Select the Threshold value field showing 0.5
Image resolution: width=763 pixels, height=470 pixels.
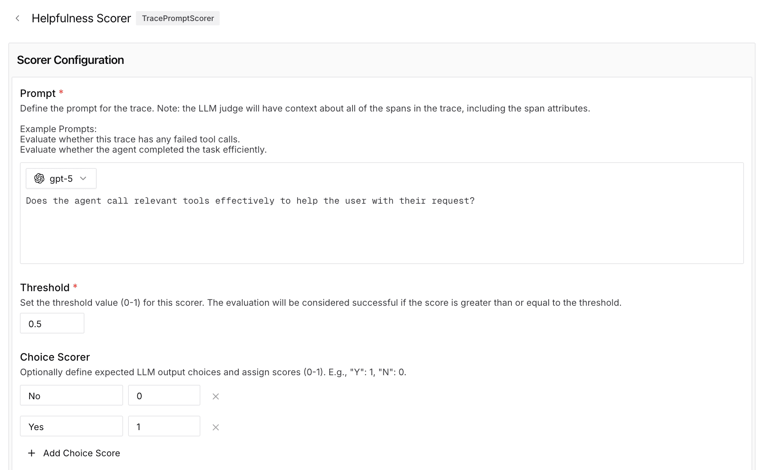[52, 323]
